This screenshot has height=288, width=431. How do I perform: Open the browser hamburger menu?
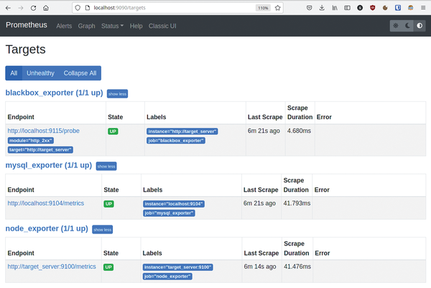point(423,8)
